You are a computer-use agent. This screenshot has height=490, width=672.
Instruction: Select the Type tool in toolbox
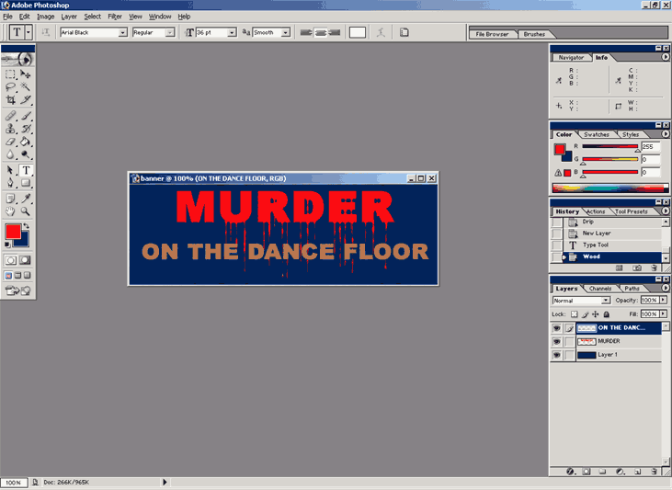click(26, 170)
